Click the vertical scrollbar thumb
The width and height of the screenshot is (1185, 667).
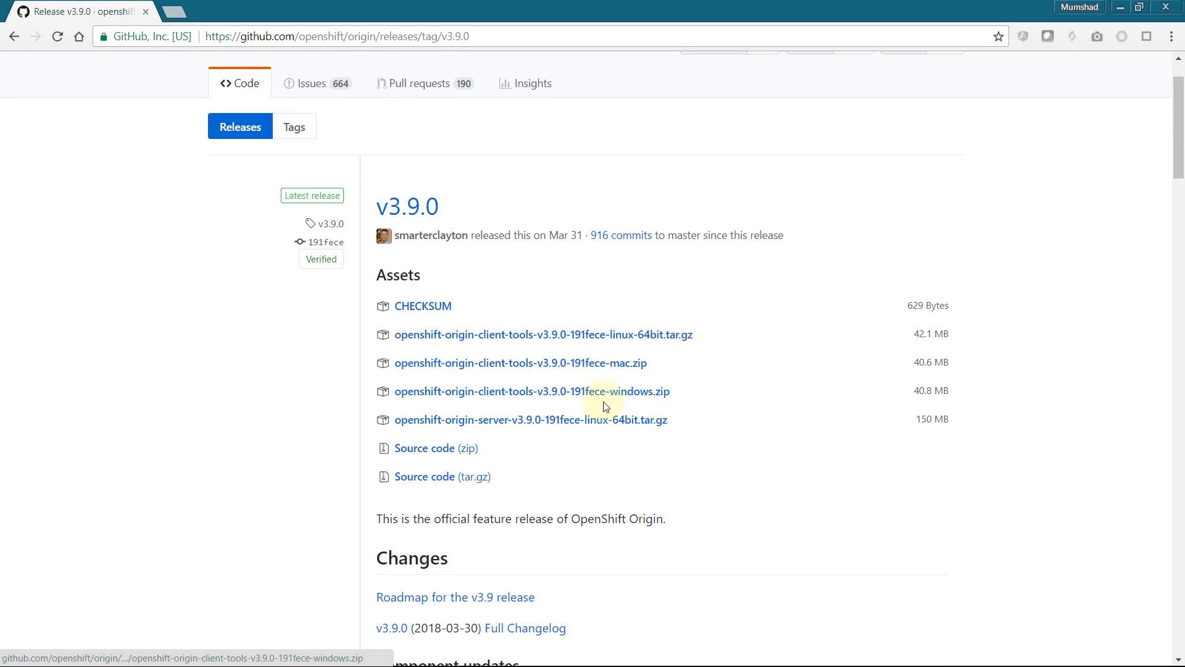point(1178,128)
